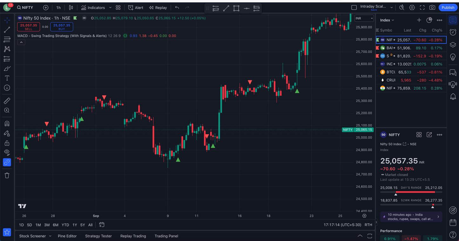Open the Strategy Tester tab

98,236
